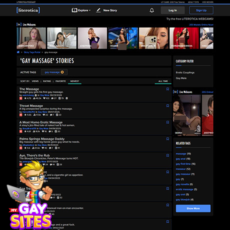Open the first webcam thumbnail in the top strip
230x230 pixels.
[31, 38]
